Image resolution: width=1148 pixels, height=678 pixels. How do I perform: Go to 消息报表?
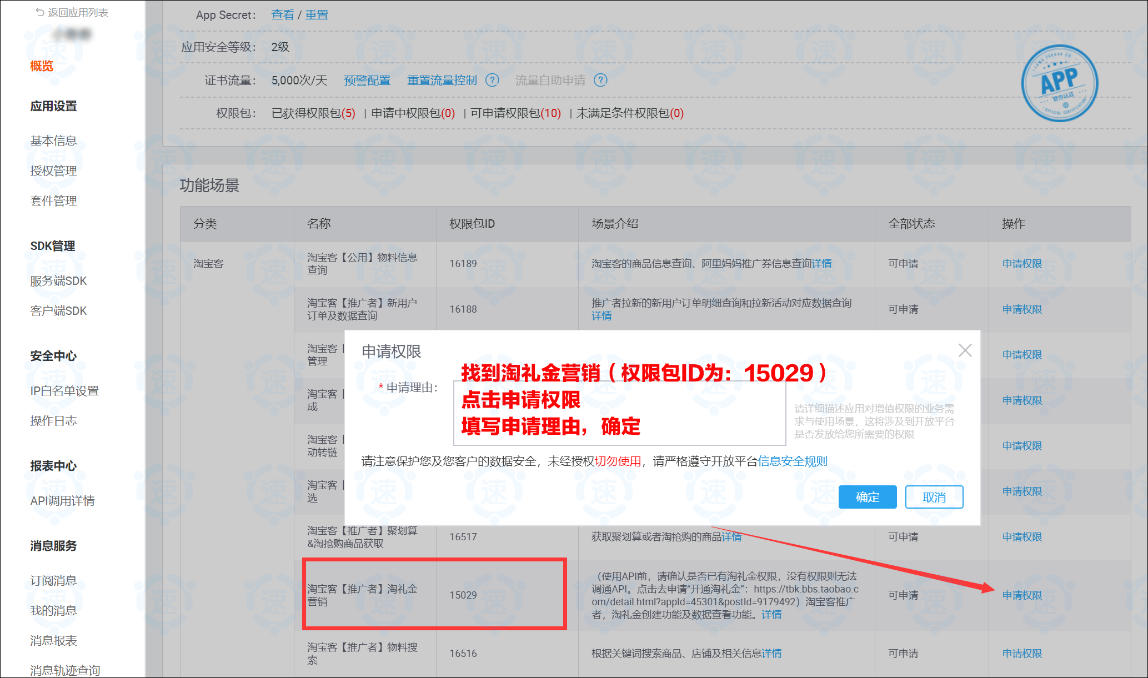pyautogui.click(x=53, y=641)
